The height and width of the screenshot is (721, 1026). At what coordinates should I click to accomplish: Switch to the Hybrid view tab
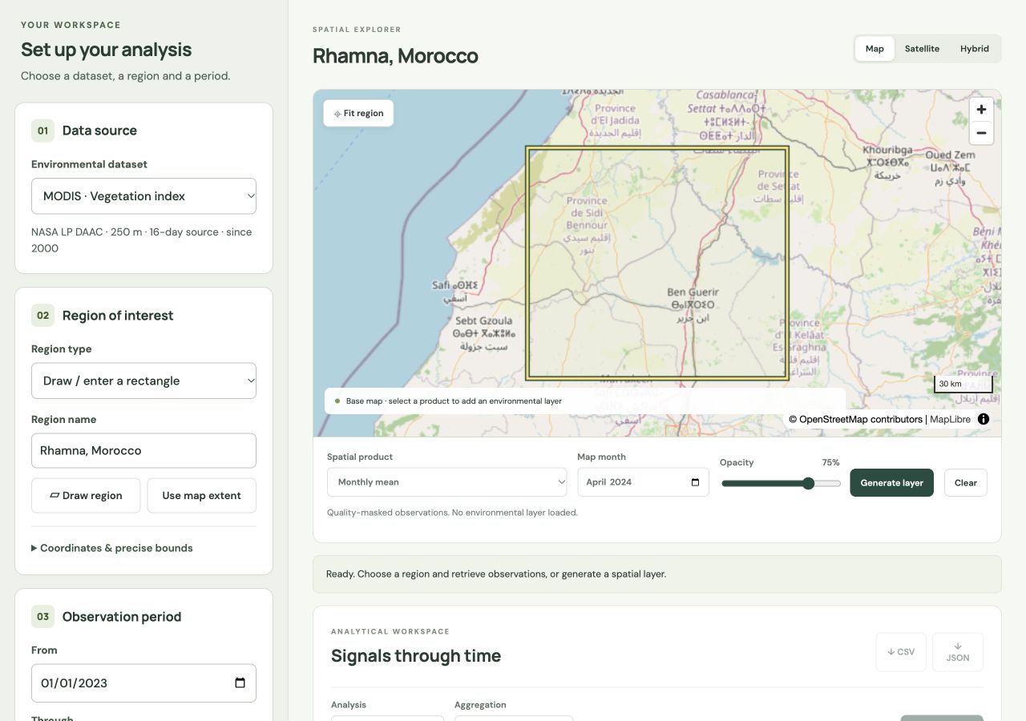click(975, 49)
